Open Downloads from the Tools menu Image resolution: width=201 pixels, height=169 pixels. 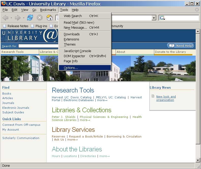click(x=85, y=34)
